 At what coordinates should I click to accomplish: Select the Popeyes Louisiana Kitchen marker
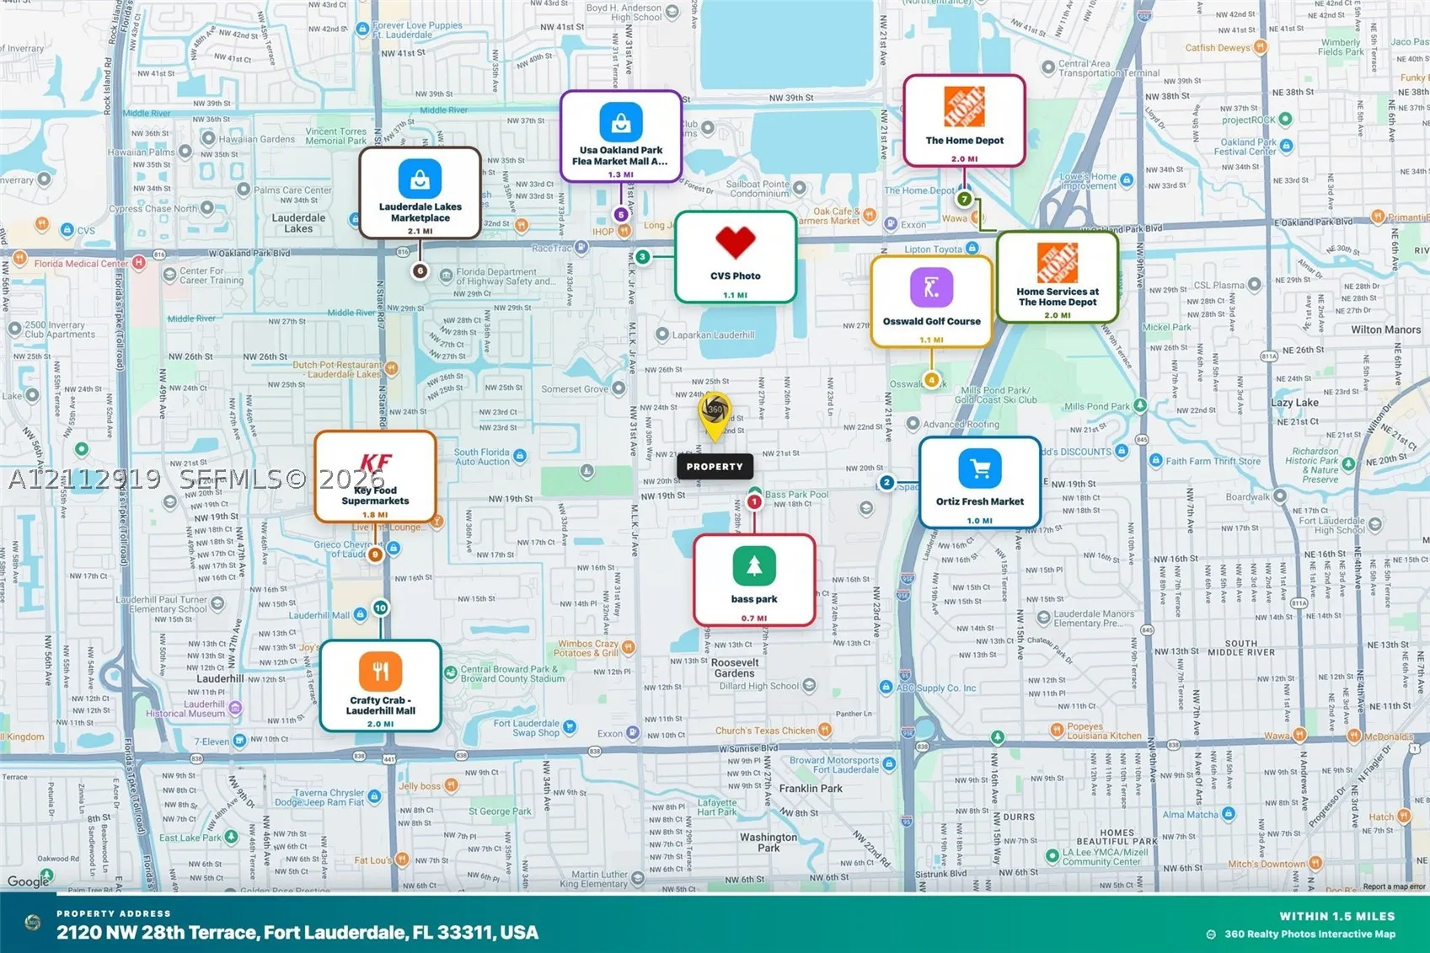(1057, 729)
